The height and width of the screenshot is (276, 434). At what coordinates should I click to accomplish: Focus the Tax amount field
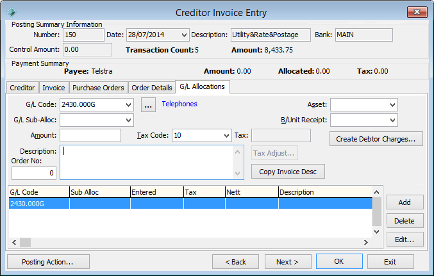(281, 136)
